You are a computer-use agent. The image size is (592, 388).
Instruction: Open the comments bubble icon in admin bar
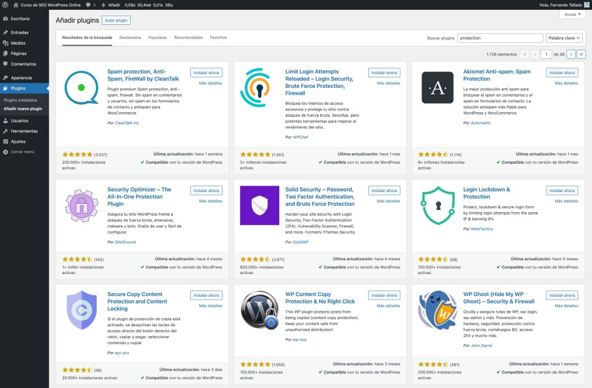tap(88, 5)
